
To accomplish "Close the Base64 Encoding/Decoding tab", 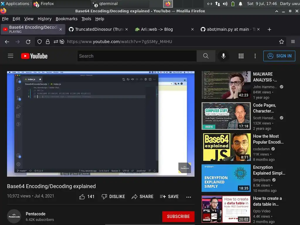I will tap(61, 29).
